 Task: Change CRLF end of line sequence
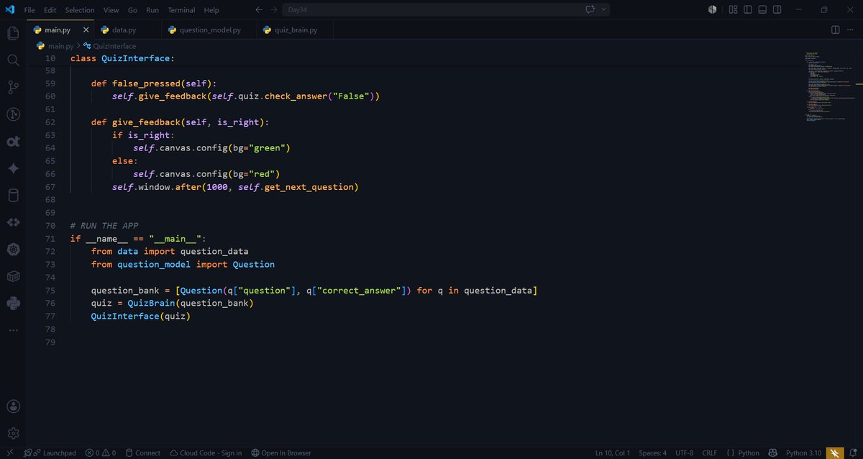pos(710,453)
